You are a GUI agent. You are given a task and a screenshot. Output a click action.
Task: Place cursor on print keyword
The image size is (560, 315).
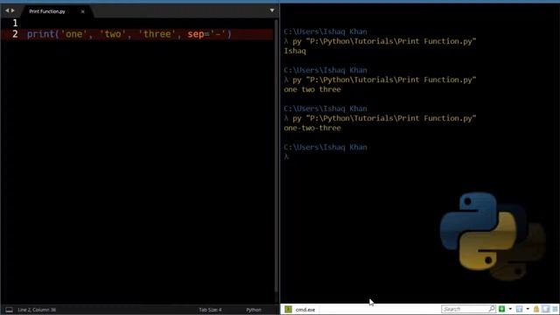(41, 34)
